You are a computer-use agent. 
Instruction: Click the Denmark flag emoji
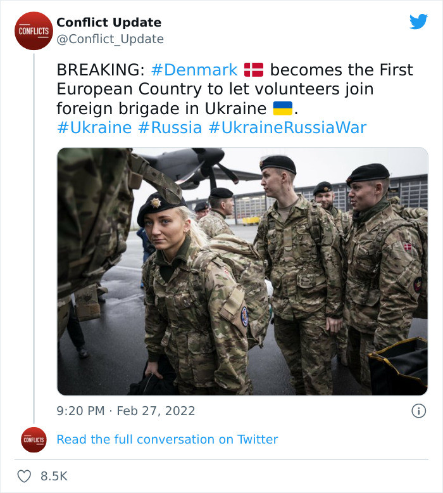point(254,70)
